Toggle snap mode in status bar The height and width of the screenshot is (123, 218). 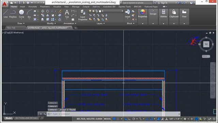pyautogui.click(x=118, y=119)
